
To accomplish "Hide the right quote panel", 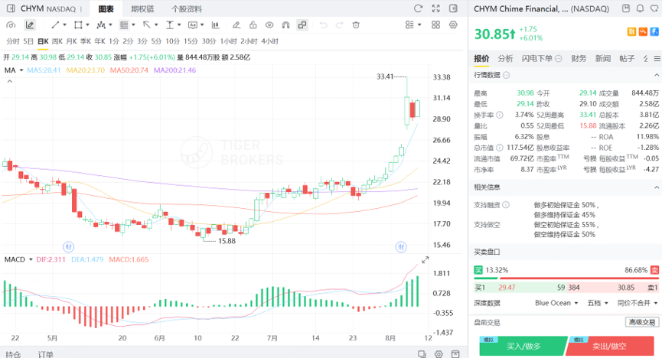I will [453, 8].
